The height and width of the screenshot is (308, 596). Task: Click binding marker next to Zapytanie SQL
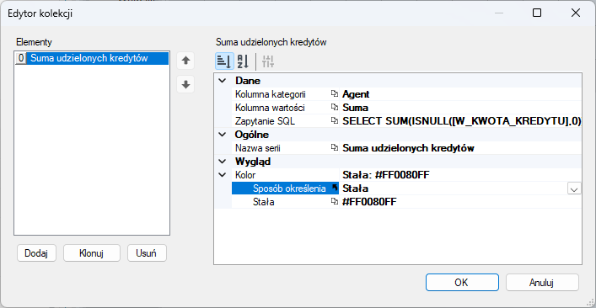pyautogui.click(x=334, y=121)
